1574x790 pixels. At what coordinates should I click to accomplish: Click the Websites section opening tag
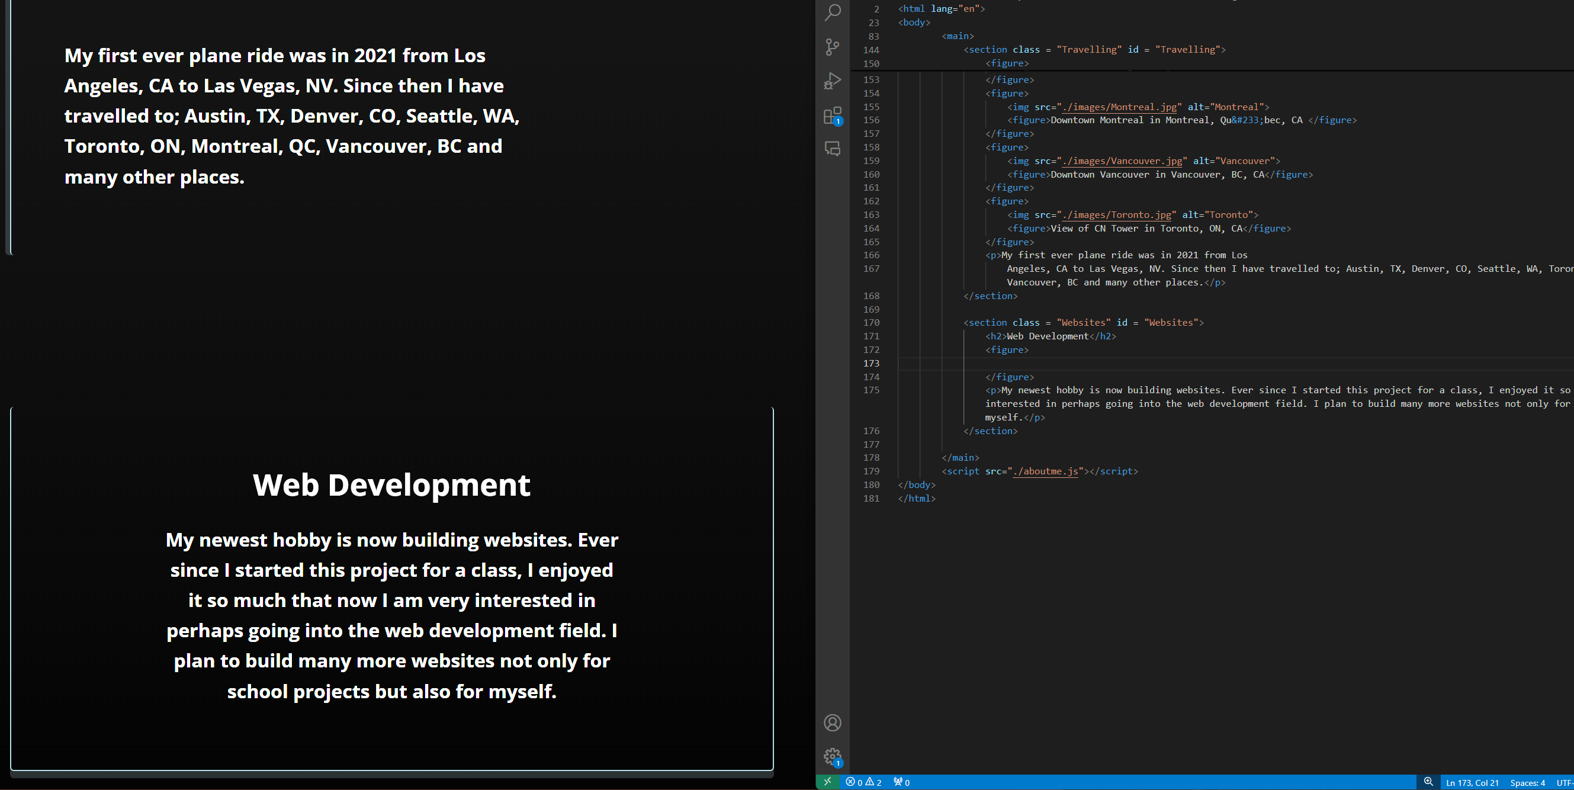[1083, 323]
